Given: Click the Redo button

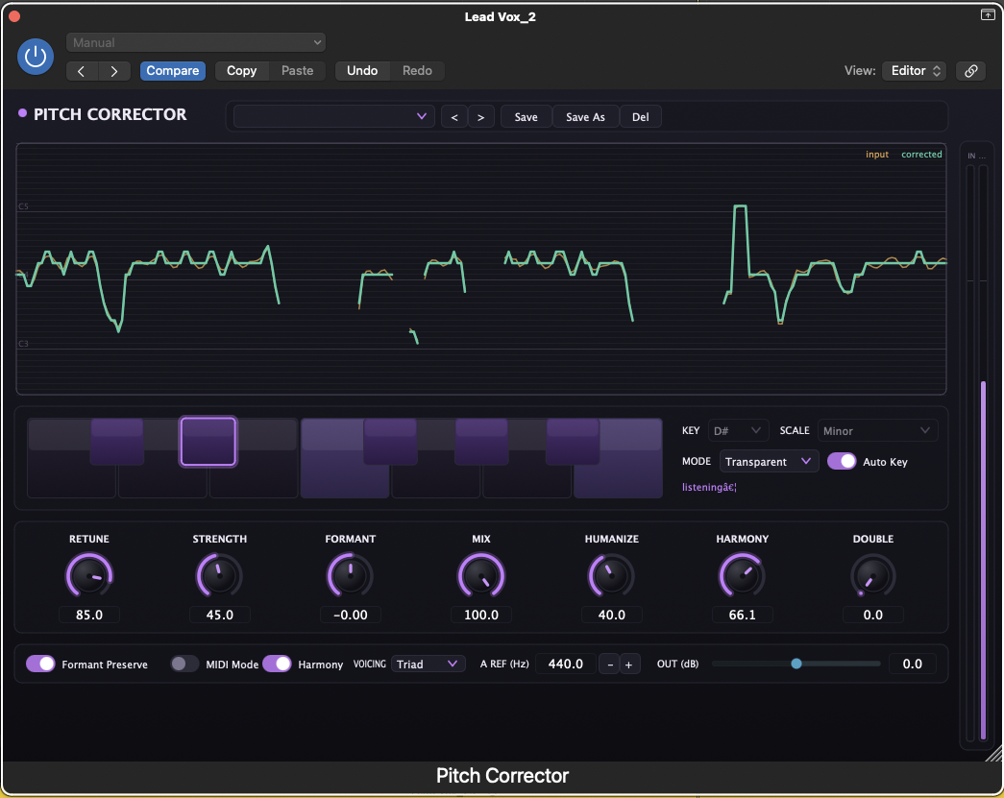Looking at the screenshot, I should [x=417, y=71].
